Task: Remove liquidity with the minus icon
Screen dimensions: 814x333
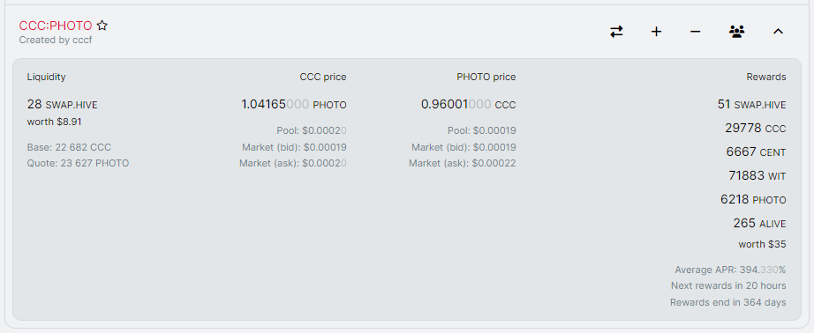Action: (695, 32)
